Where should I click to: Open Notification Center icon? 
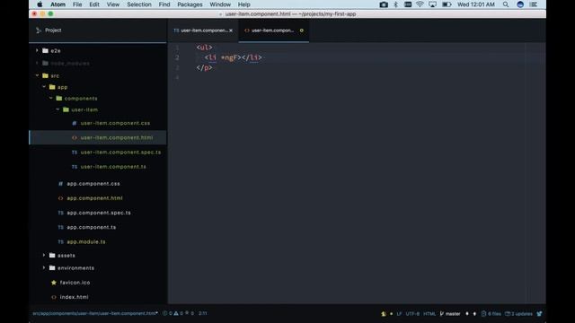534,4
